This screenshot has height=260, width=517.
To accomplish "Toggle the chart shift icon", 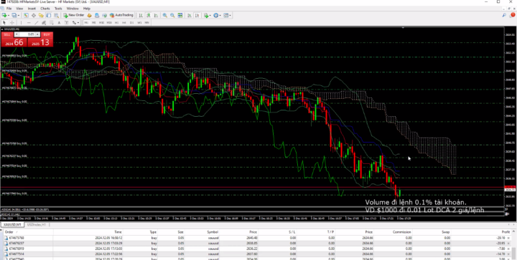I will [x=197, y=15].
